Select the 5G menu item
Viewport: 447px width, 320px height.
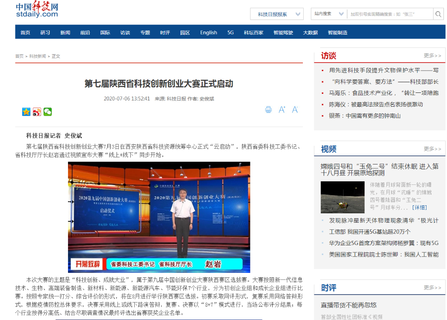(x=230, y=32)
